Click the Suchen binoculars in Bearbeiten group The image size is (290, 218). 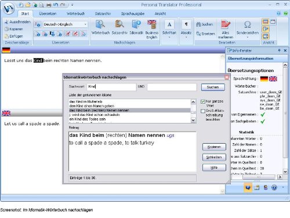205,24
